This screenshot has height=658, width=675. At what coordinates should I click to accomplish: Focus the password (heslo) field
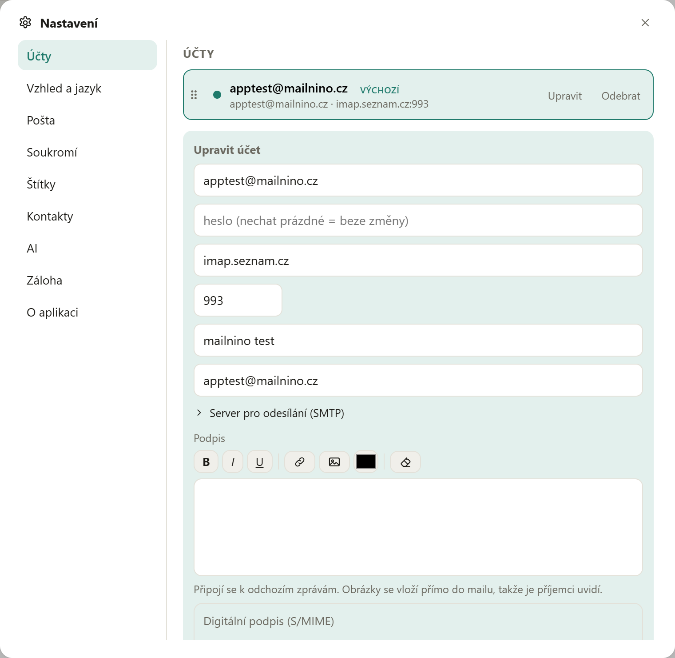418,220
